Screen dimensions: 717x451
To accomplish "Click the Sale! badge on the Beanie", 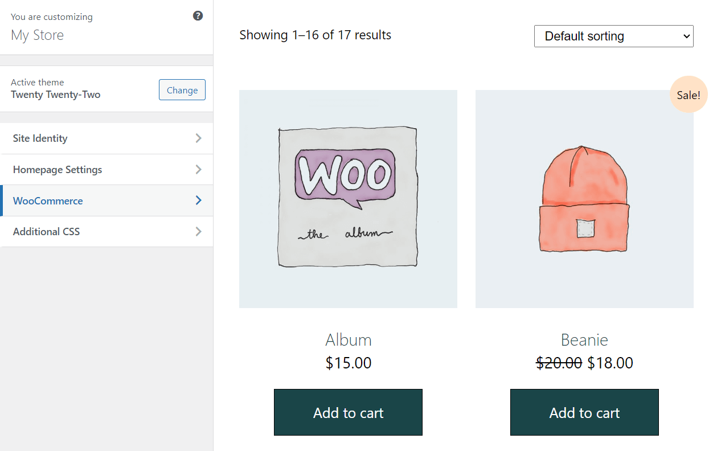I will (689, 94).
